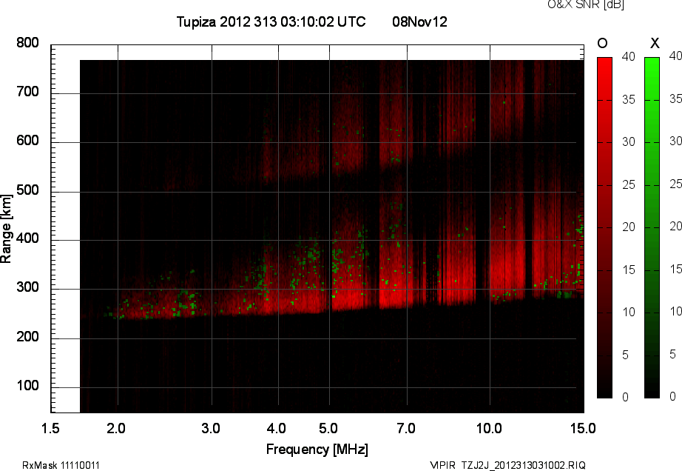This screenshot has width=682, height=471.
Task: Click the date label '08Nov12'
Action: [x=419, y=21]
